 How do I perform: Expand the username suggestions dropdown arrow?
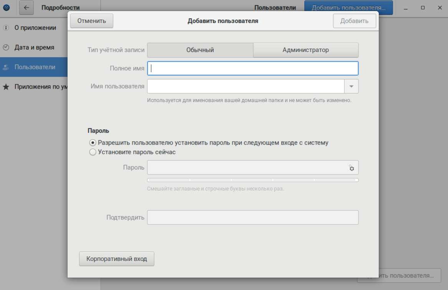[x=351, y=86]
